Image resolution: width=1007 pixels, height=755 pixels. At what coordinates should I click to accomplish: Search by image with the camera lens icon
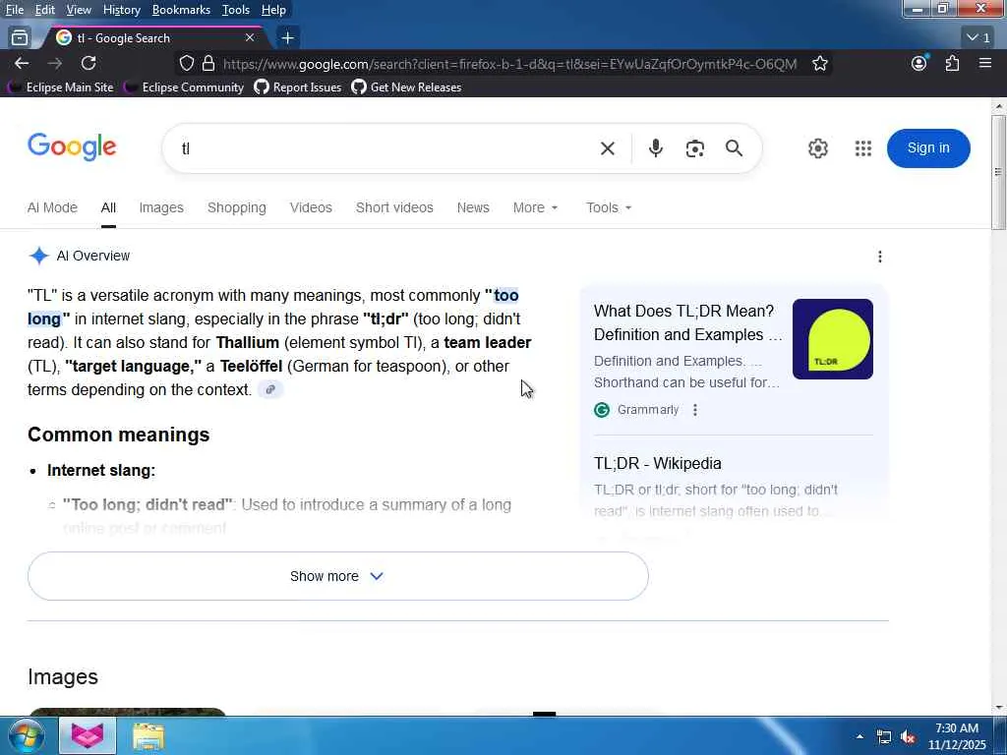tap(694, 148)
